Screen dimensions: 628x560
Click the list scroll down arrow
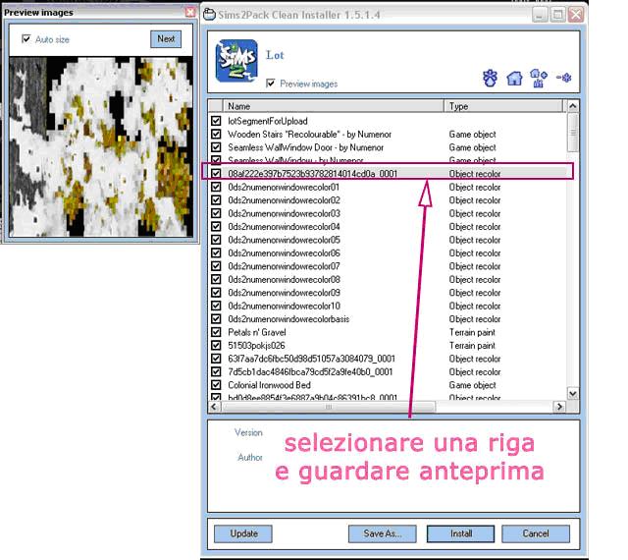[573, 394]
